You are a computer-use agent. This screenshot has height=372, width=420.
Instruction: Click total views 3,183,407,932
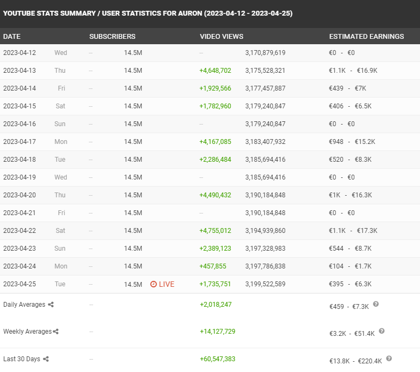265,142
